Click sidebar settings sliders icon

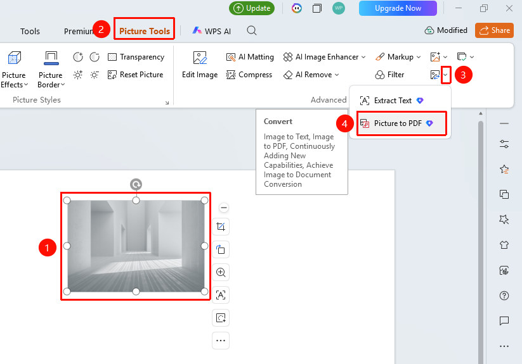tap(504, 144)
